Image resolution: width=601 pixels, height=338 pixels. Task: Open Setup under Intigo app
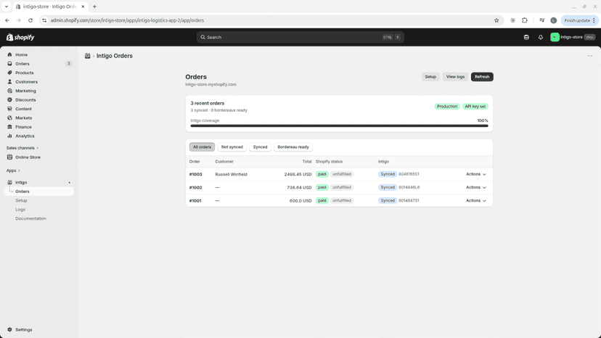(x=21, y=200)
